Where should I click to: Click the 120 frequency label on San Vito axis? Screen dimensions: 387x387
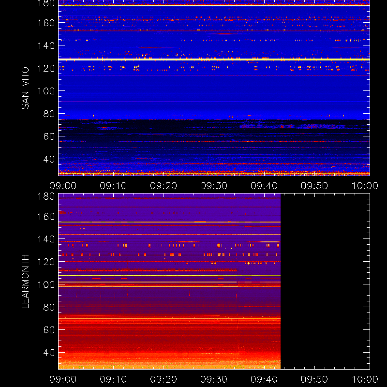point(46,68)
